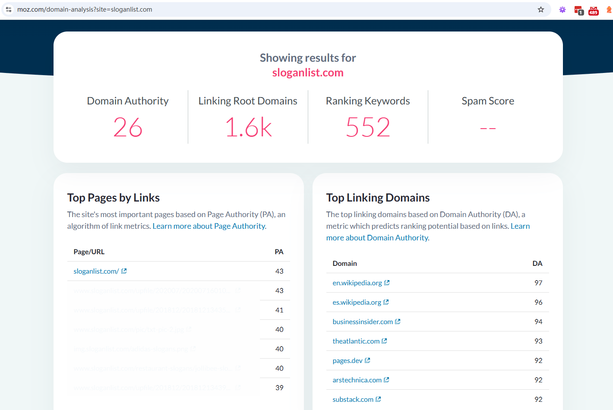Open Learn more about Page Authority link
The height and width of the screenshot is (410, 613).
209,226
